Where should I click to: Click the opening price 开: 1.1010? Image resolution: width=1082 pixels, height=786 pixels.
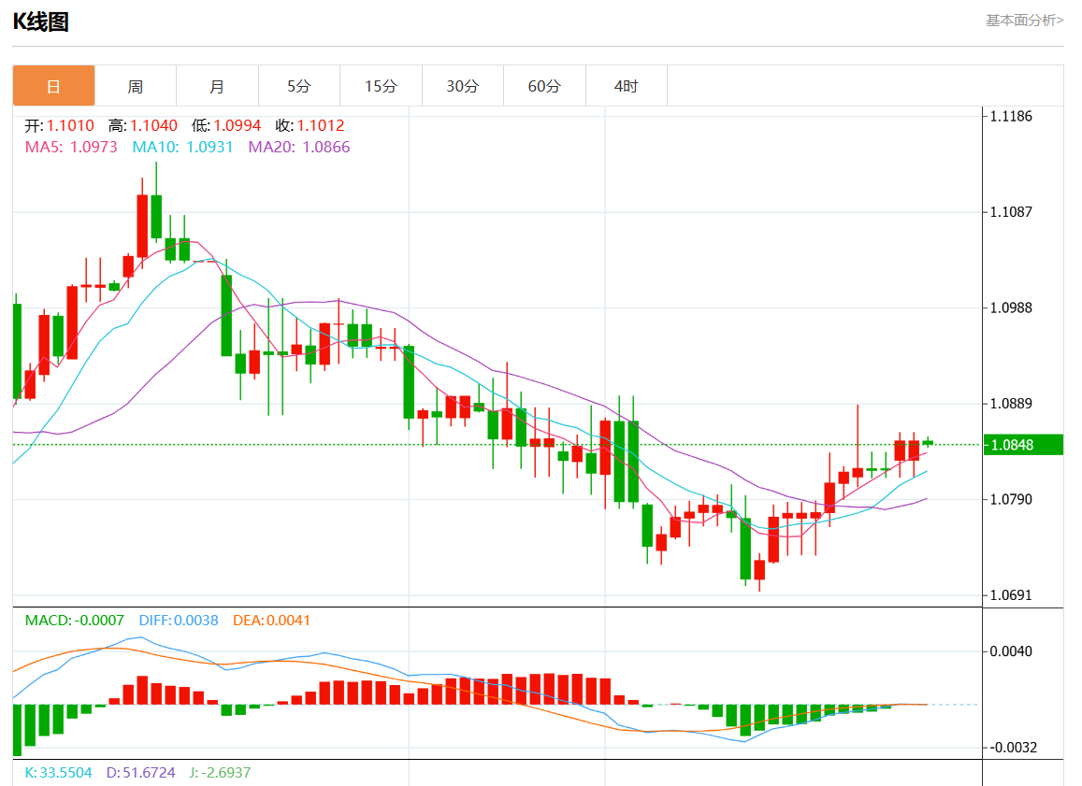point(59,125)
